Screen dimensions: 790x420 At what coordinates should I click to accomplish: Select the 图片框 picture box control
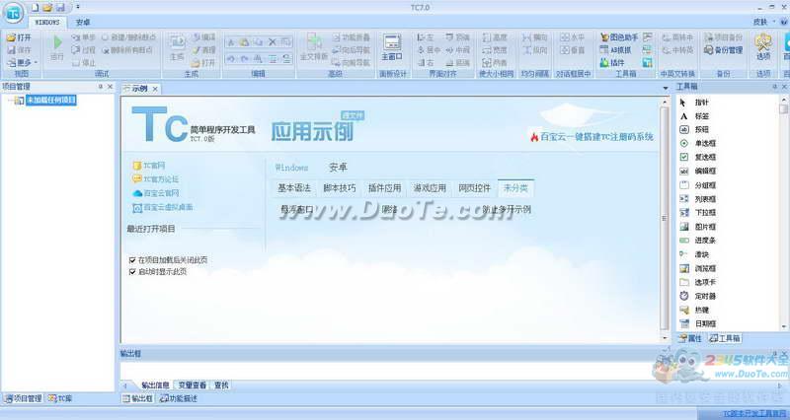point(704,226)
